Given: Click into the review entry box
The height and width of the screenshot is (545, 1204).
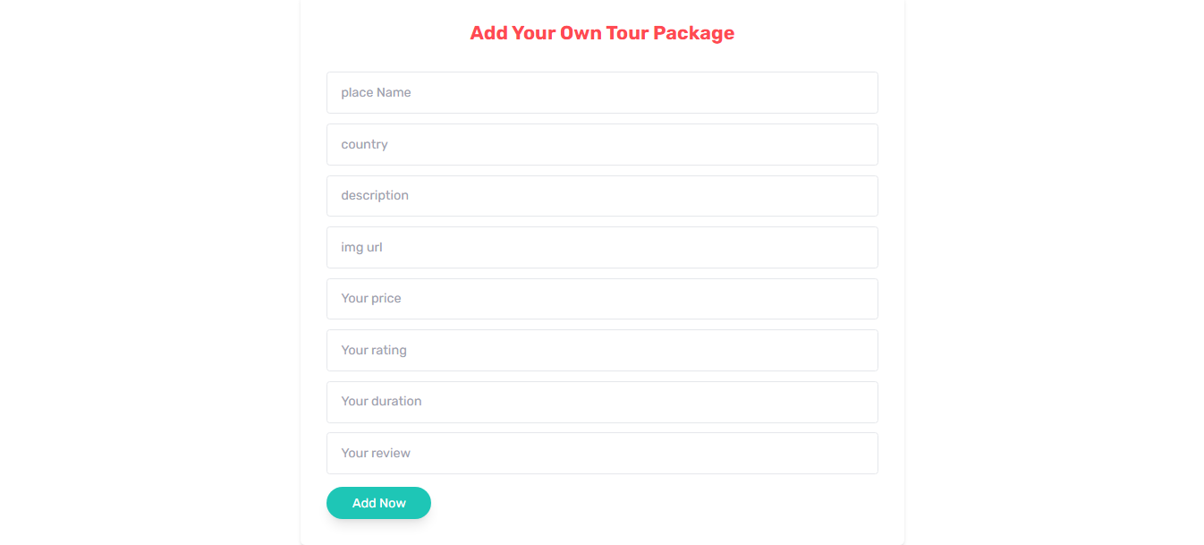Looking at the screenshot, I should 602,453.
